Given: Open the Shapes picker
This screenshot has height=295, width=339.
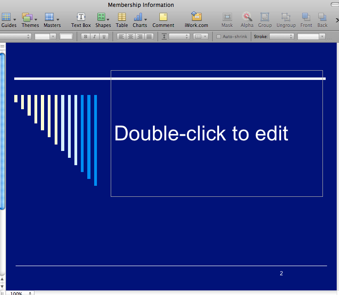Looking at the screenshot, I should click(x=102, y=20).
